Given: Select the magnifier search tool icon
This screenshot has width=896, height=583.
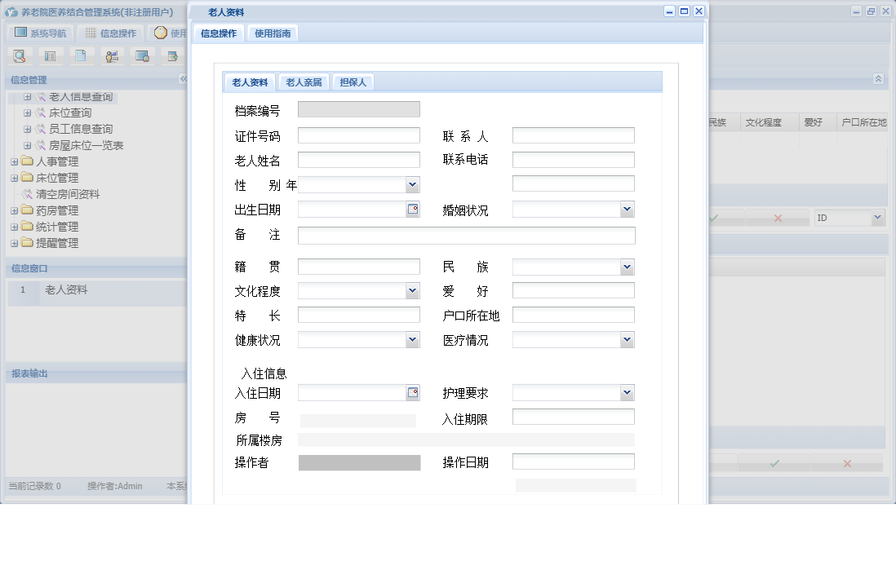Looking at the screenshot, I should [20, 55].
